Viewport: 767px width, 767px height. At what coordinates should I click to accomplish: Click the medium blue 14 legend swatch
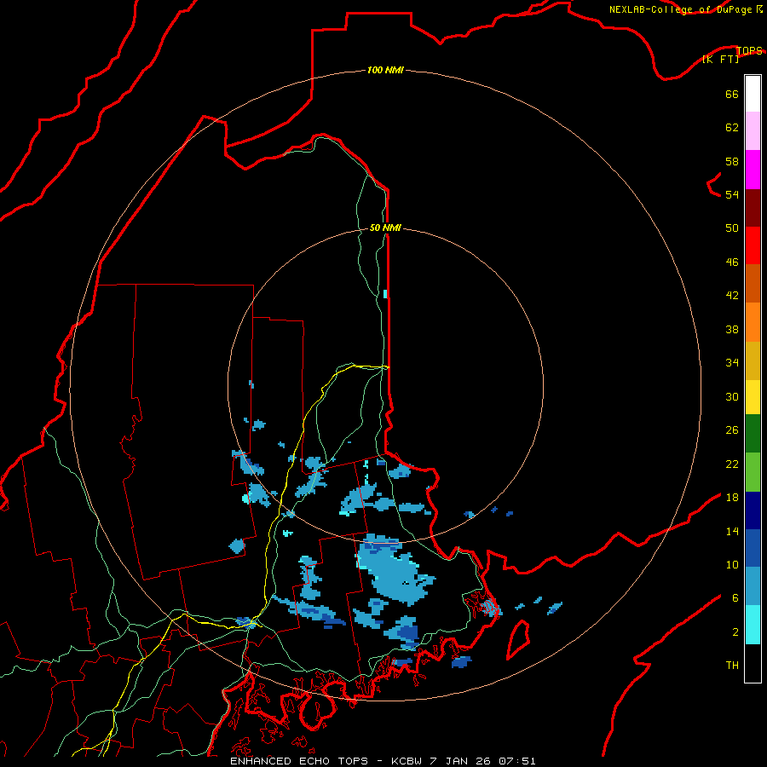(x=753, y=548)
